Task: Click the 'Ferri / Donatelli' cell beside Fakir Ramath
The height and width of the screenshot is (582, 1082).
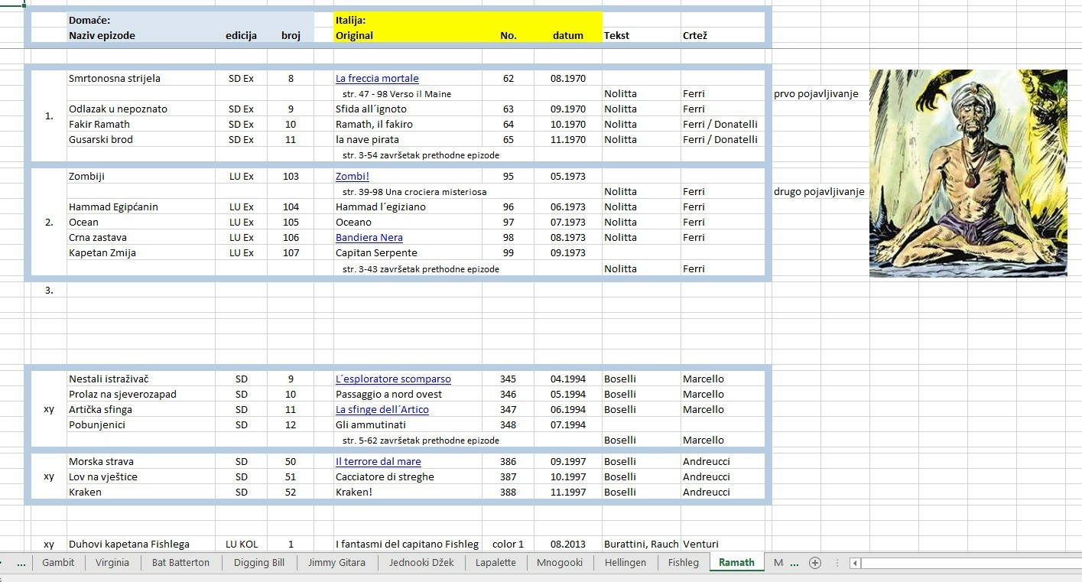Action: [x=723, y=125]
